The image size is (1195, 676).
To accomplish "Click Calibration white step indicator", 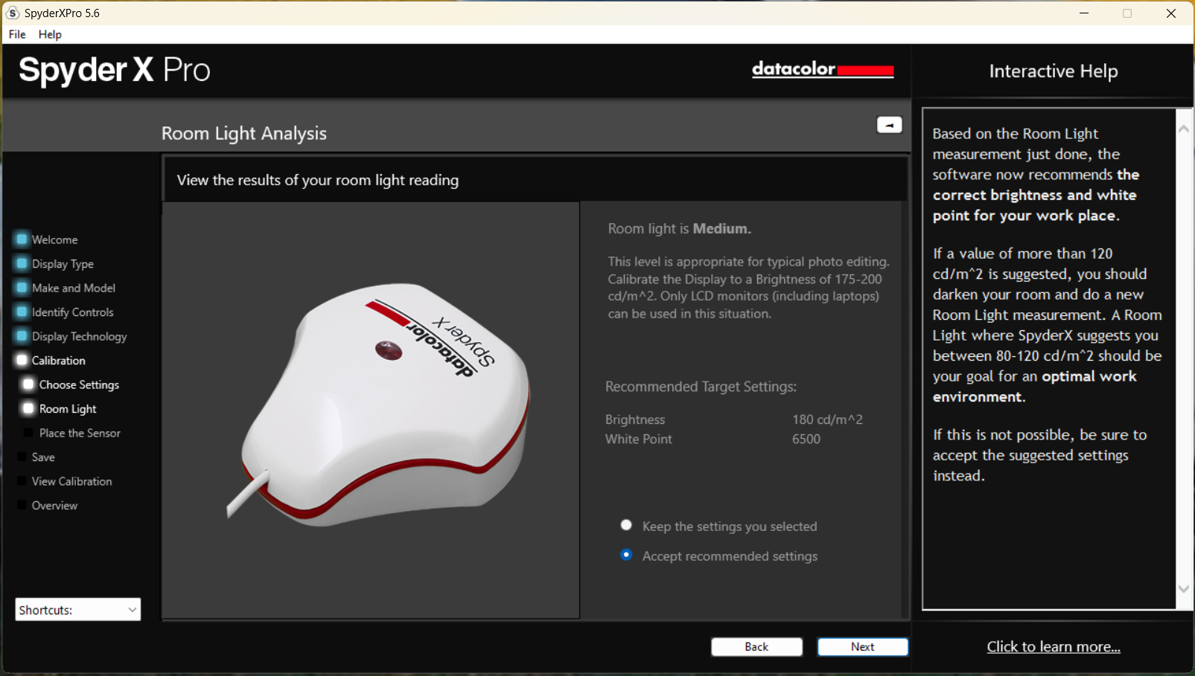I will click(x=22, y=360).
